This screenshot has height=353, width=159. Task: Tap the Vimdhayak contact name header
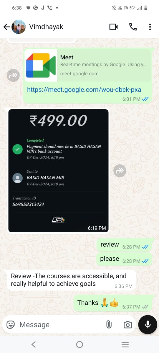click(46, 27)
